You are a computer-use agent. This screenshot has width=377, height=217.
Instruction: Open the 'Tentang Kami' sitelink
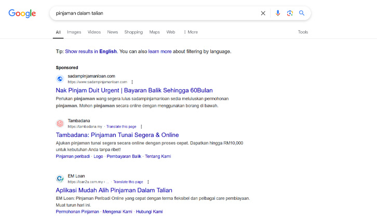tap(158, 156)
